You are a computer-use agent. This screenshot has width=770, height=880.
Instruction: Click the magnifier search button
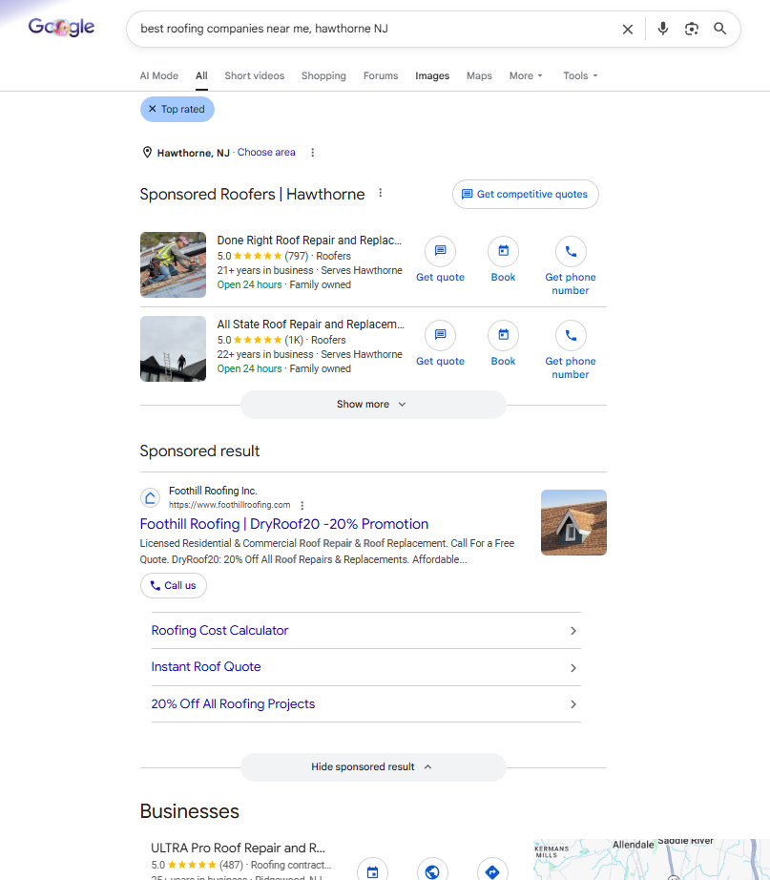click(720, 29)
